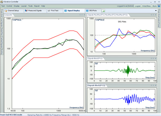Click the Signal Display tab icon
The image size is (161, 116).
(x=66, y=11)
